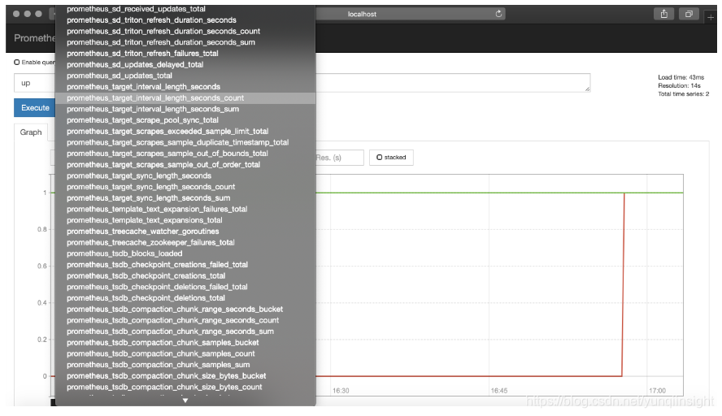
Task: Click the Safari reload page icon
Action: click(498, 14)
